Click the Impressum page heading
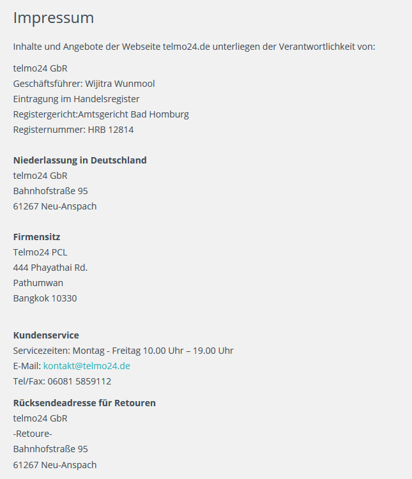412x479 pixels. point(54,18)
